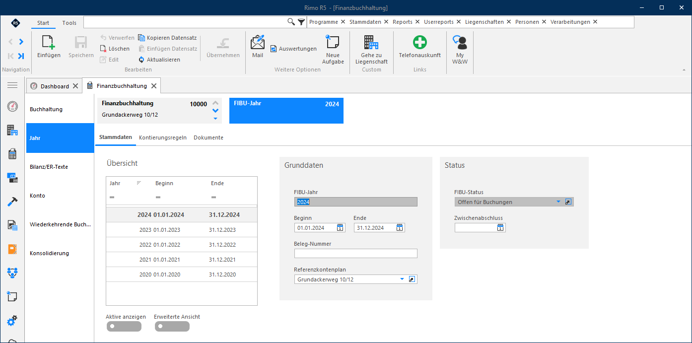
Task: Open Finanzbuchhaltung selector small dropdown arrow
Action: (x=215, y=119)
